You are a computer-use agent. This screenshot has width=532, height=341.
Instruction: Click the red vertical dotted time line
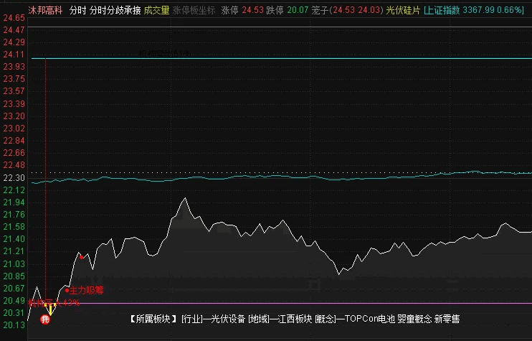[x=45, y=180]
